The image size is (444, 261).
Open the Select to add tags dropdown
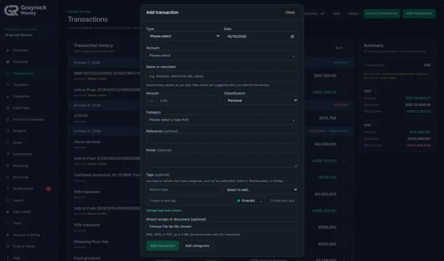(260, 190)
